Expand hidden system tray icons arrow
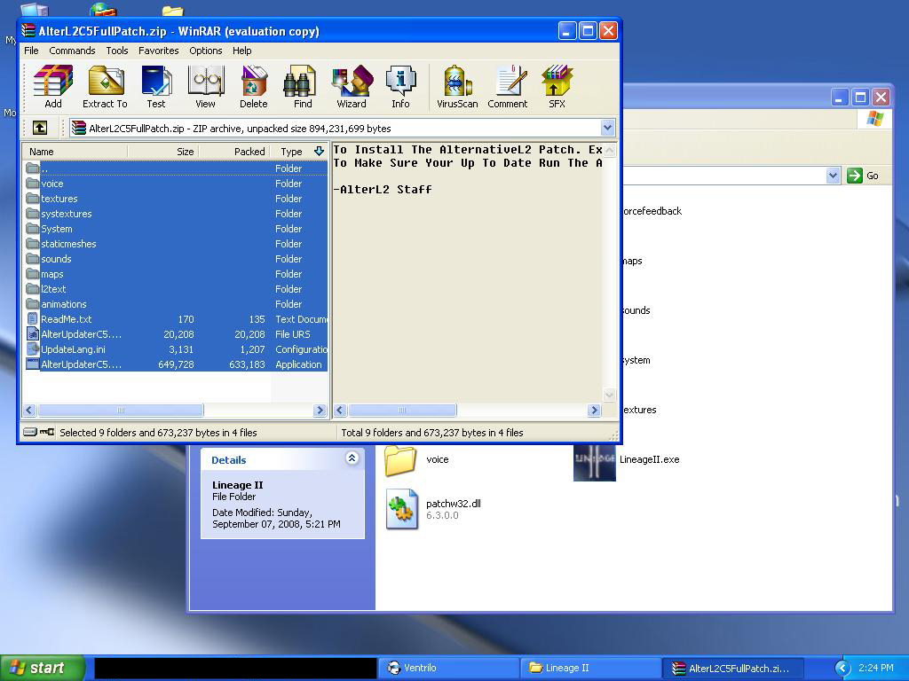This screenshot has width=909, height=681. (843, 668)
